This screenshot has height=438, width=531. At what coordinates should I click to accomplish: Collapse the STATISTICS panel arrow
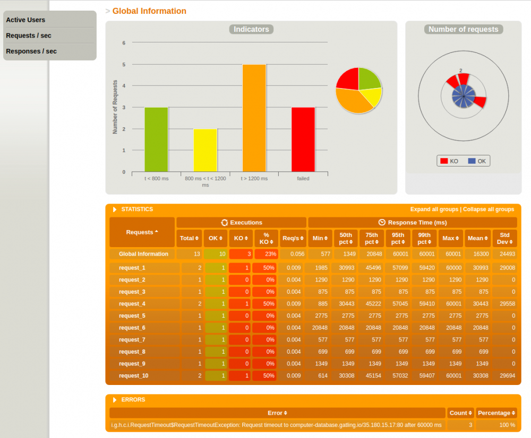coord(115,209)
